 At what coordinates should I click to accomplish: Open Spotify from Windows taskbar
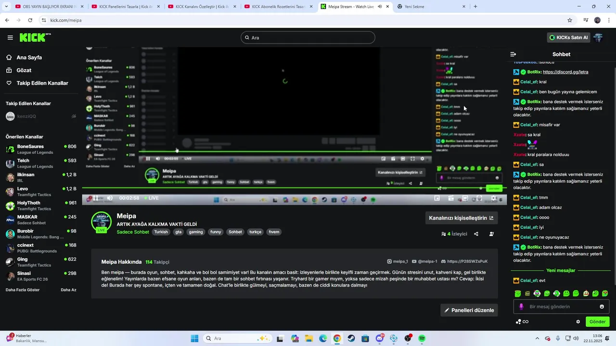(422, 338)
